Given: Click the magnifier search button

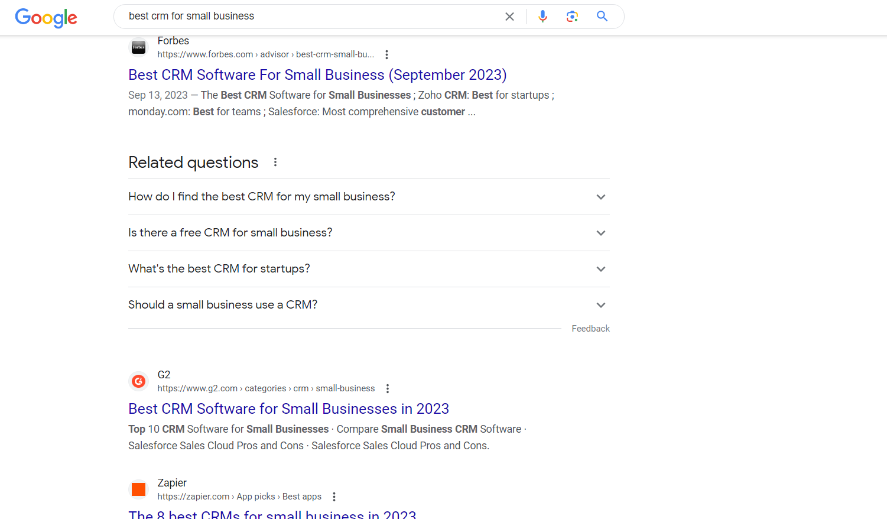Looking at the screenshot, I should point(602,17).
